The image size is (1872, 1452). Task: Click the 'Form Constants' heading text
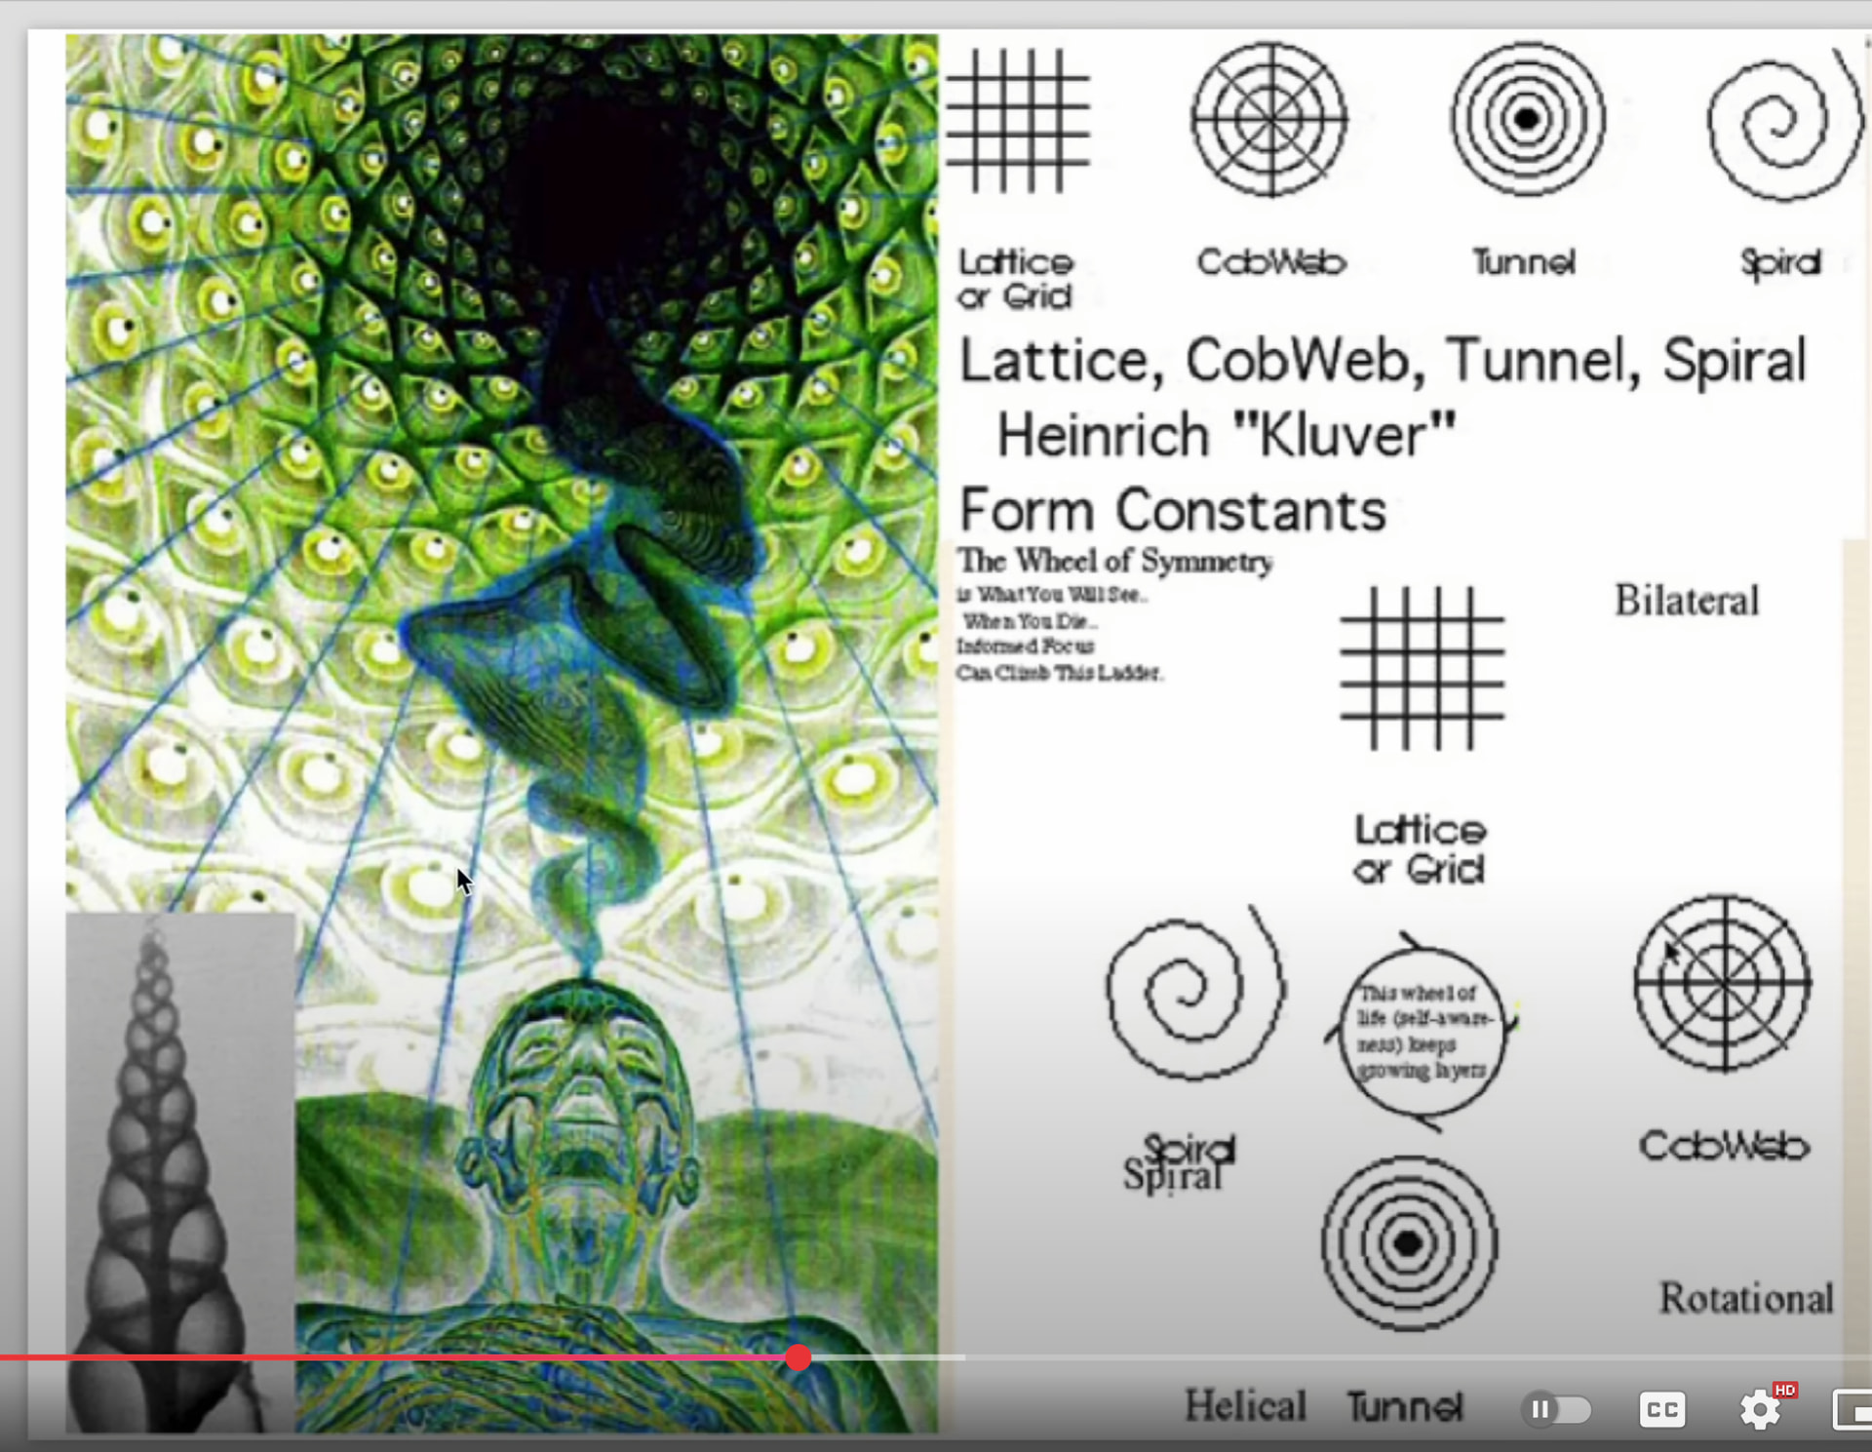tap(1172, 510)
